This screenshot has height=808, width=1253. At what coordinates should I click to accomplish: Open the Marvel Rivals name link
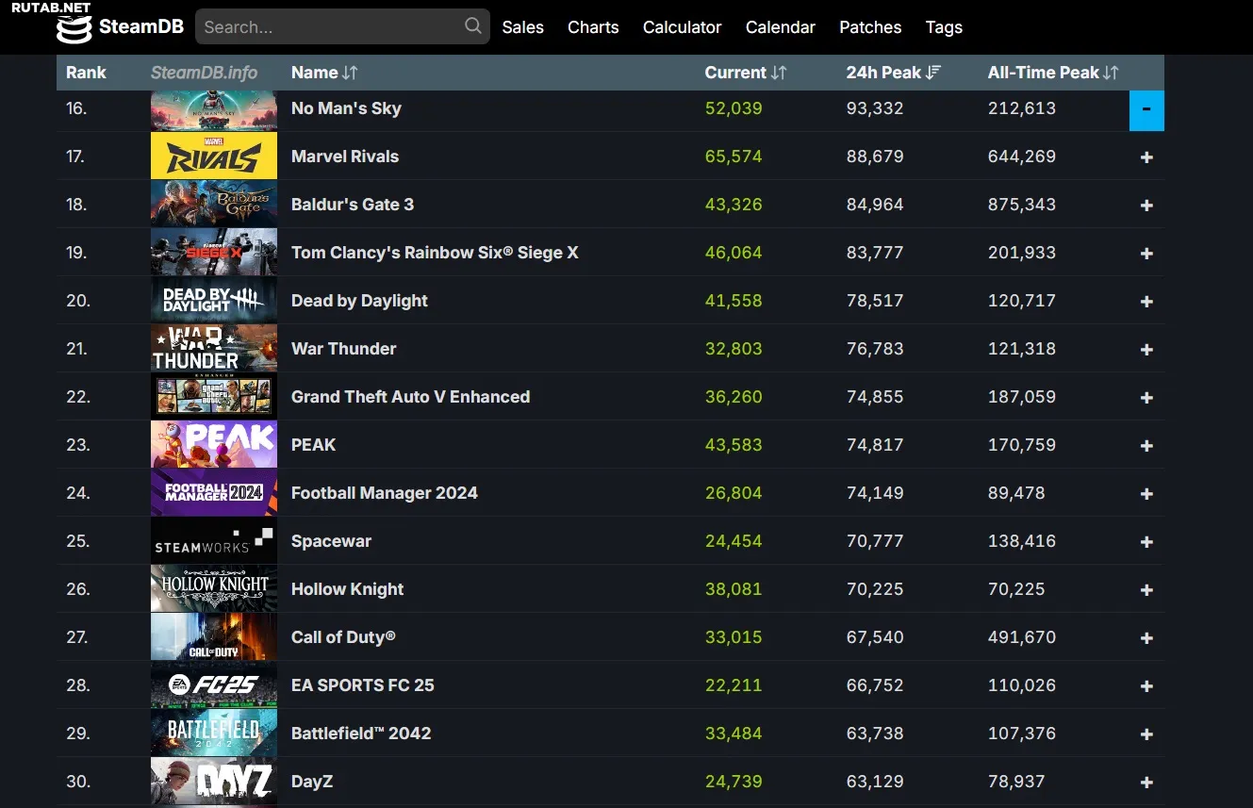pos(345,157)
